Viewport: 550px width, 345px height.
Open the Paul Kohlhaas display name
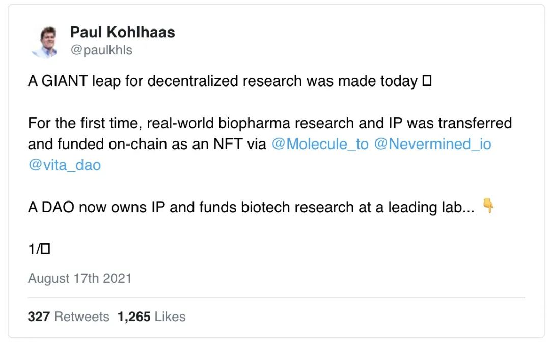click(x=122, y=32)
